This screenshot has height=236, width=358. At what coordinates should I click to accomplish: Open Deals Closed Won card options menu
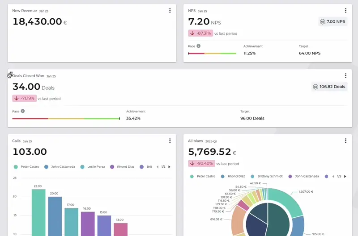click(345, 75)
